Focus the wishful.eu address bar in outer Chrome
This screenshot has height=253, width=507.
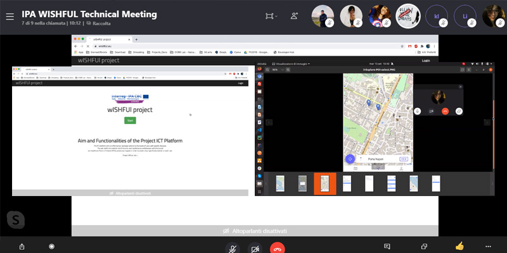(248, 46)
